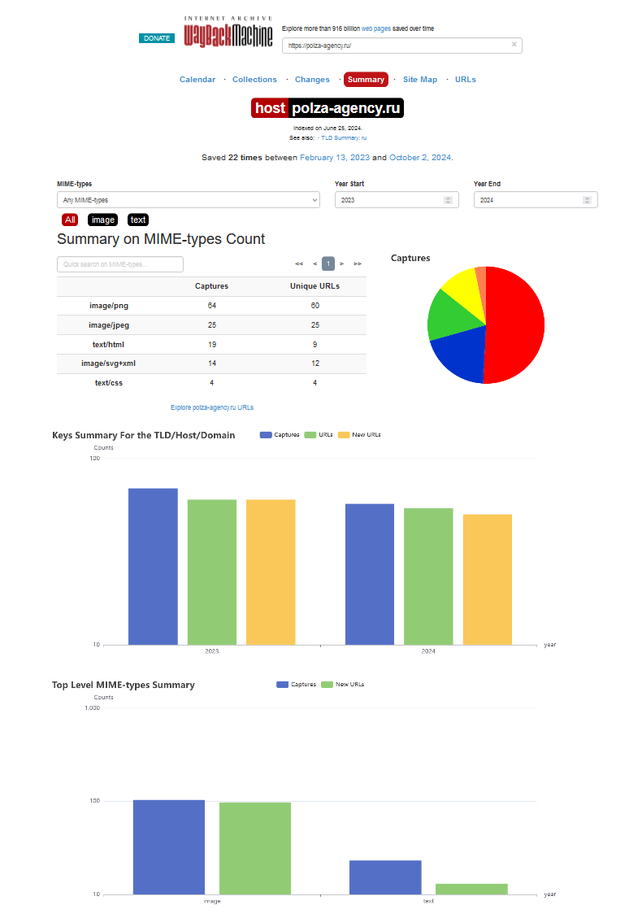Open the TLD Summary: ru link
This screenshot has height=914, width=642.
[x=344, y=138]
